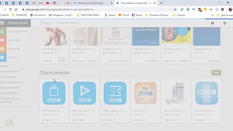Click the green screen recorder overlay icon

tap(9, 122)
